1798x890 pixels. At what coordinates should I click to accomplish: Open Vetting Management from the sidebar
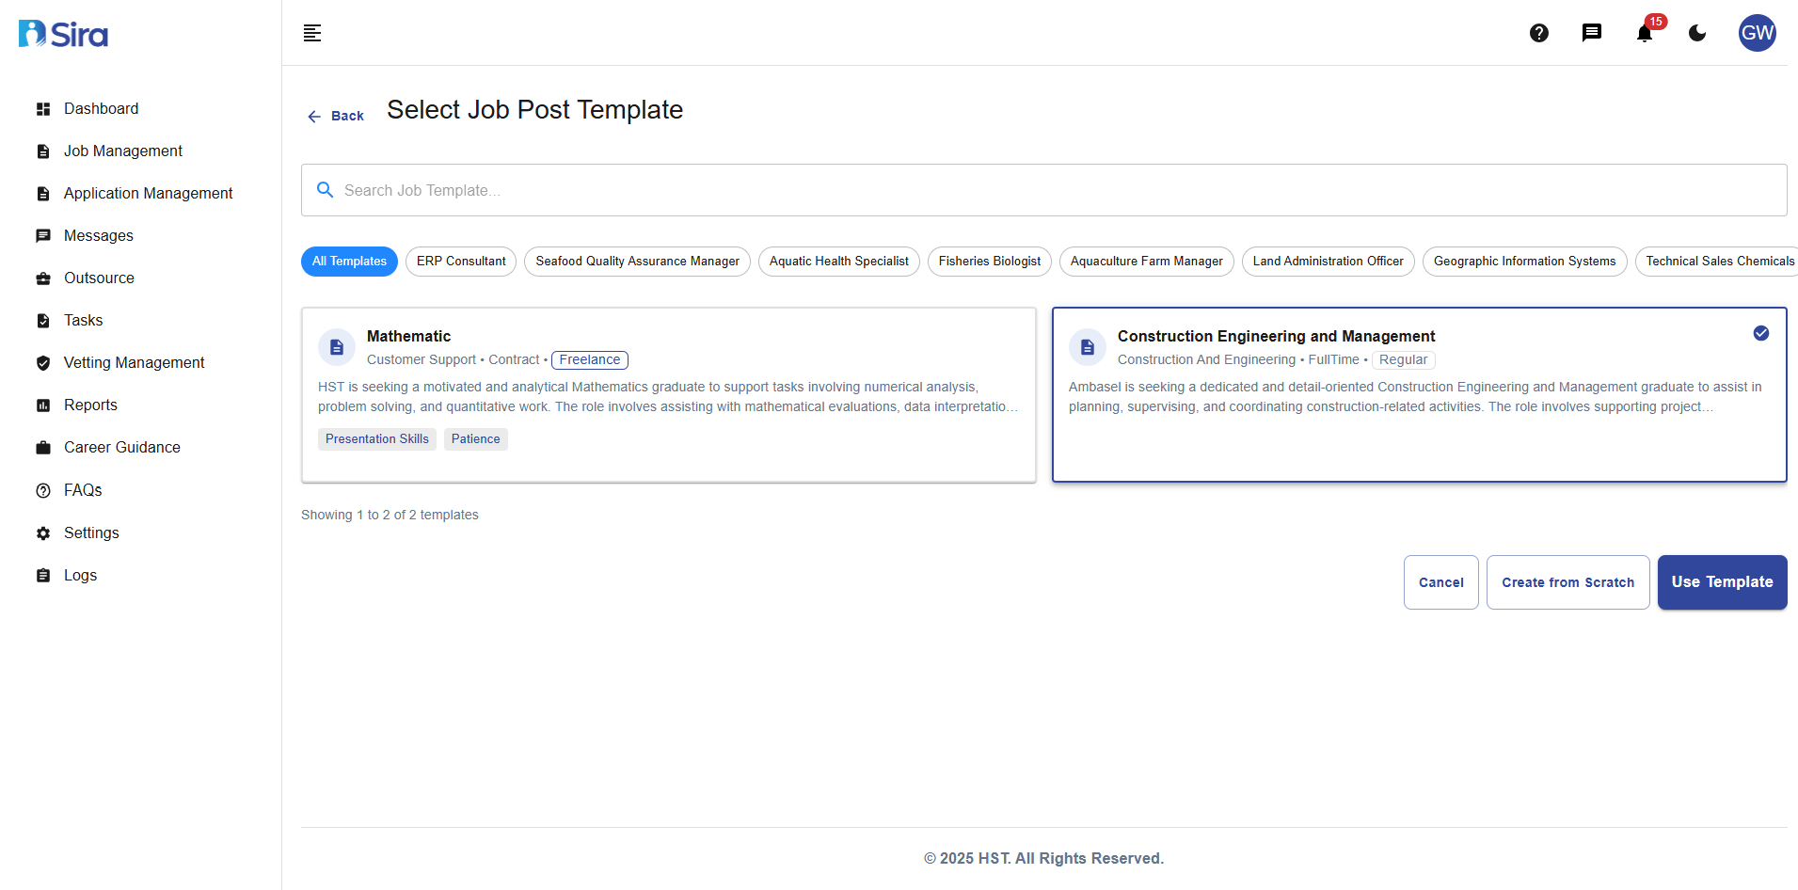(134, 362)
